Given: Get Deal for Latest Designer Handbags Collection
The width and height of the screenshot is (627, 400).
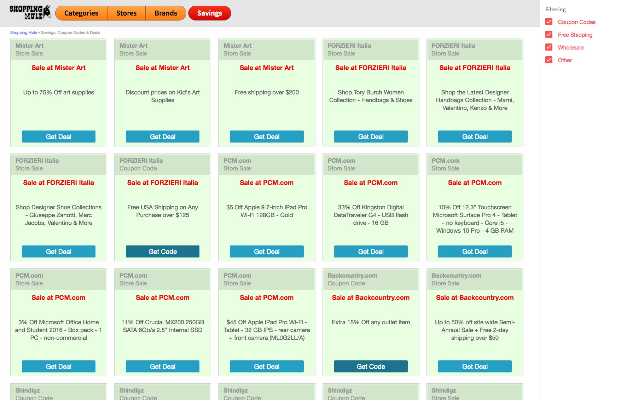Looking at the screenshot, I should pyautogui.click(x=475, y=137).
